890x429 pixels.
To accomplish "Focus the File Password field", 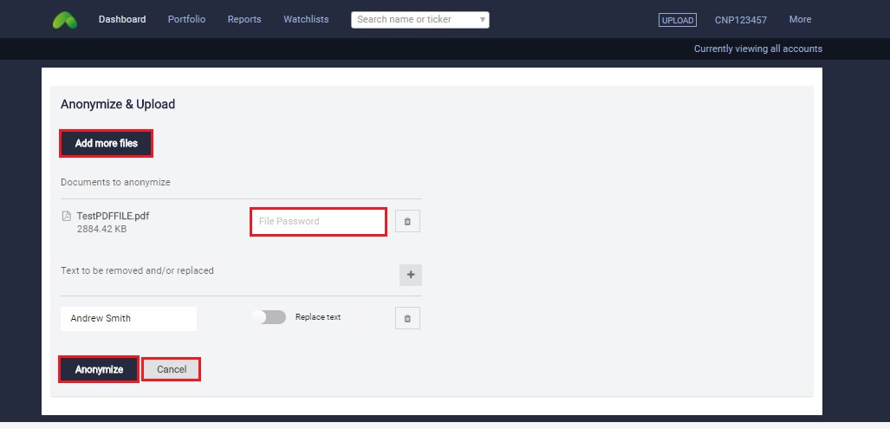I will tap(318, 221).
